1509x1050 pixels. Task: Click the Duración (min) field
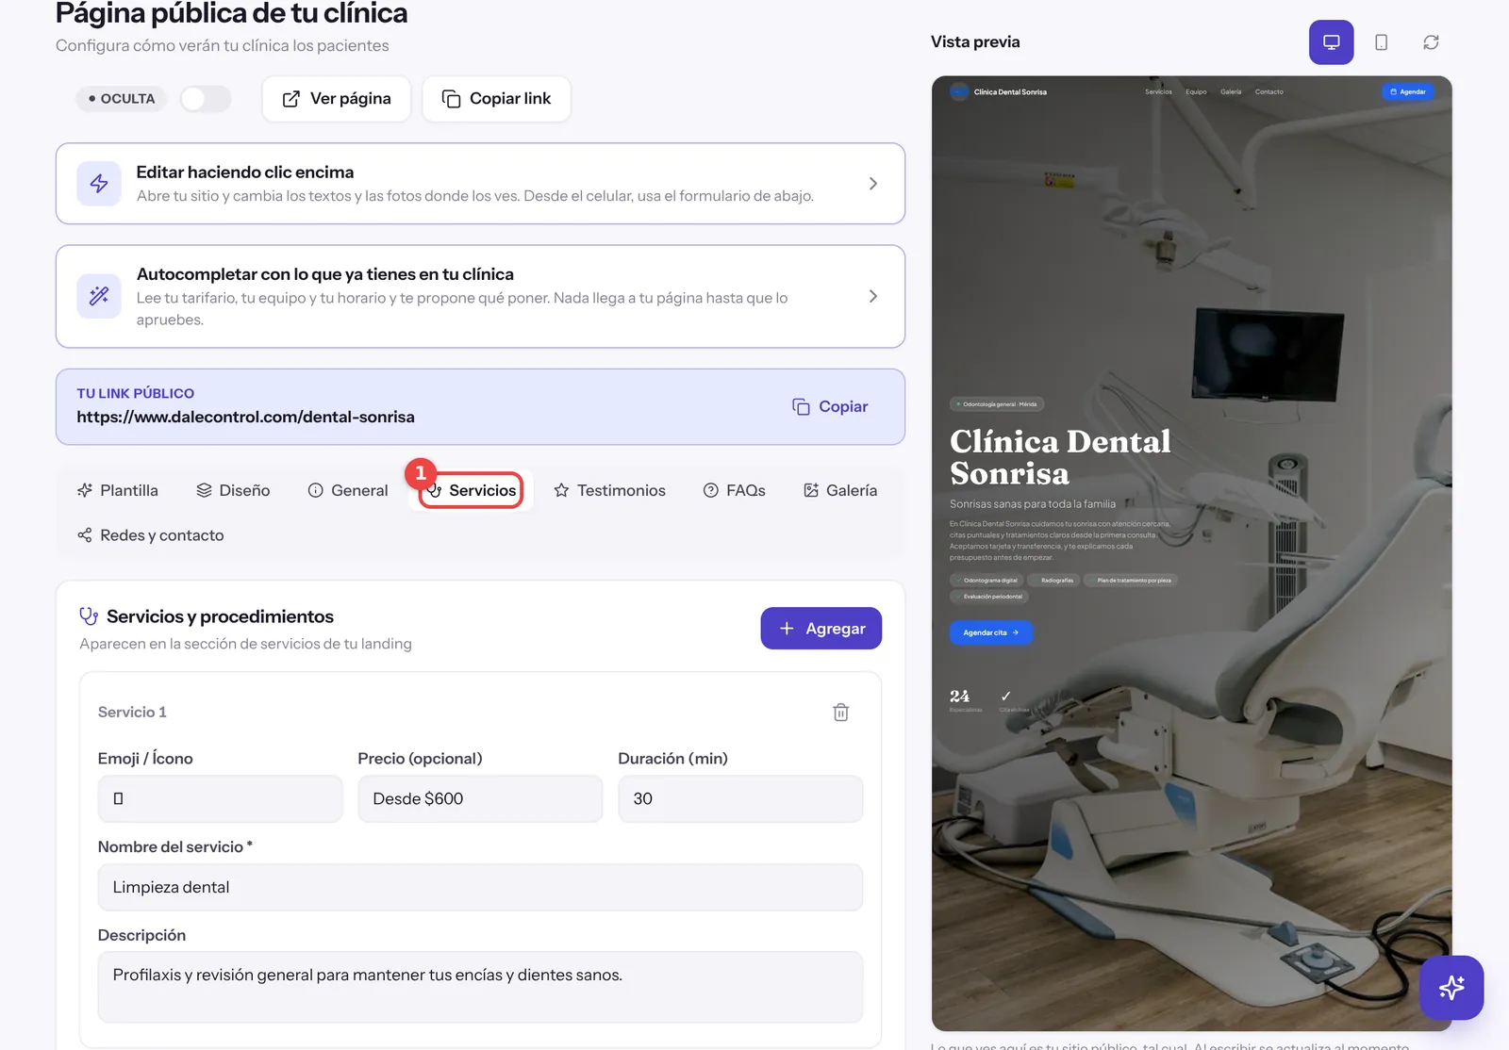[740, 799]
